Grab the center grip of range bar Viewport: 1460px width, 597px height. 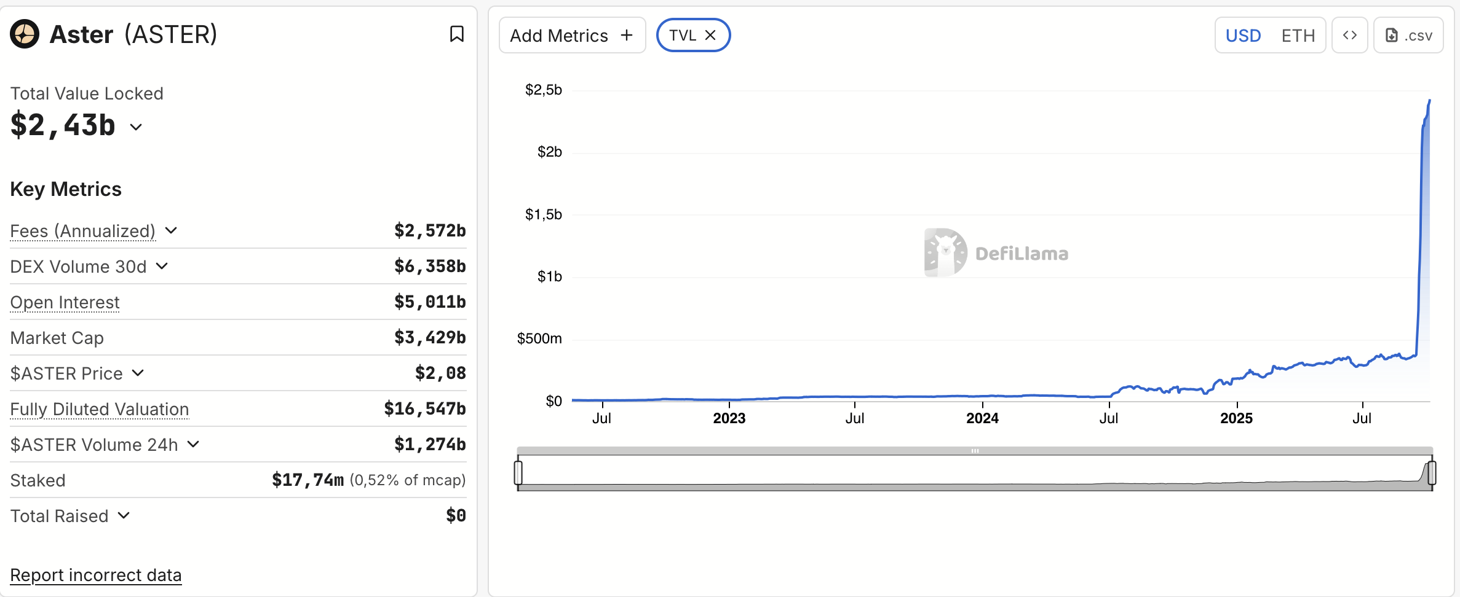975,451
